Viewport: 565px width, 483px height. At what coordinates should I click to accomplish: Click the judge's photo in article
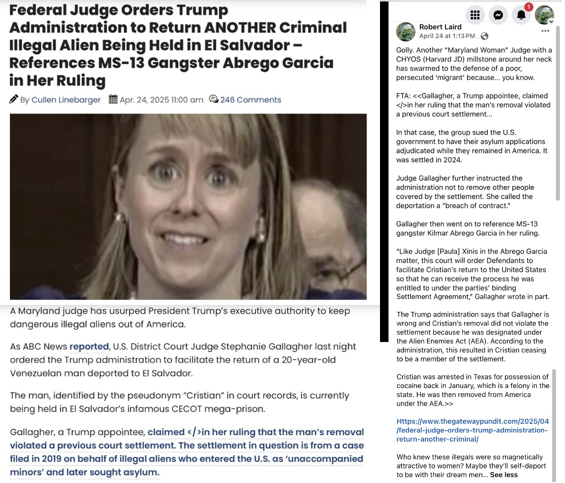pos(188,206)
